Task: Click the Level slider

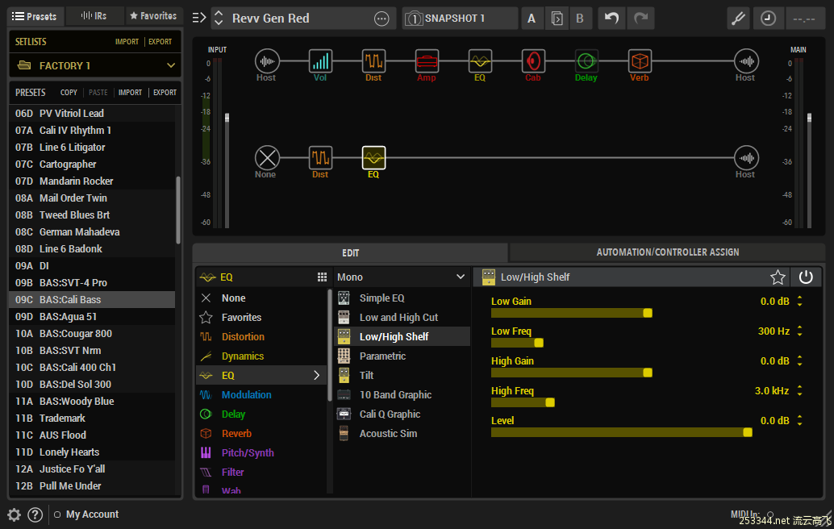Action: click(622, 432)
